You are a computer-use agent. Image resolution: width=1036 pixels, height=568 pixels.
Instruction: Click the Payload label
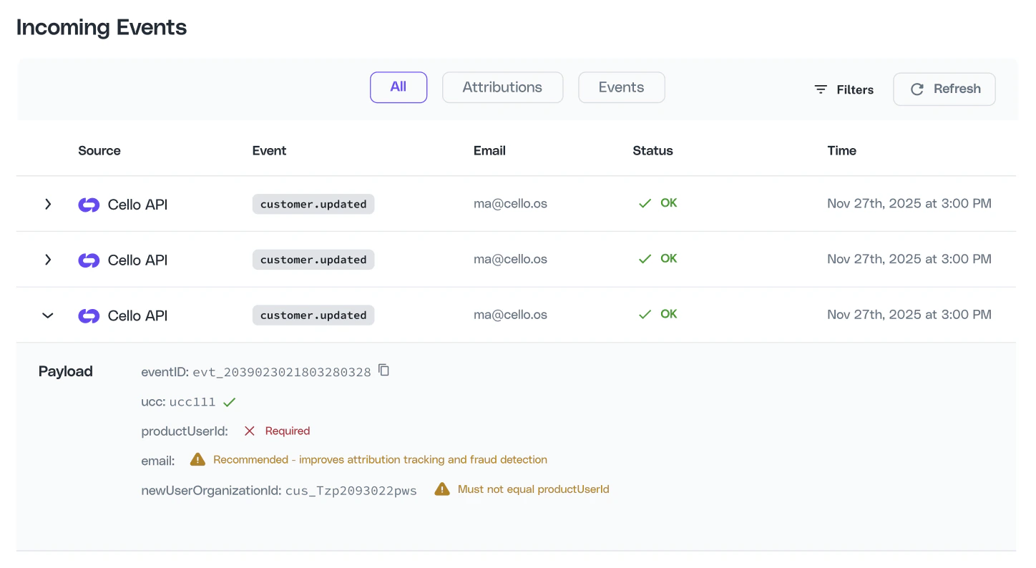(x=66, y=371)
